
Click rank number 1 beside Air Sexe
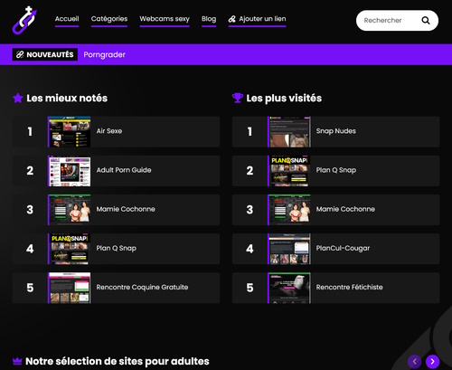(x=30, y=131)
